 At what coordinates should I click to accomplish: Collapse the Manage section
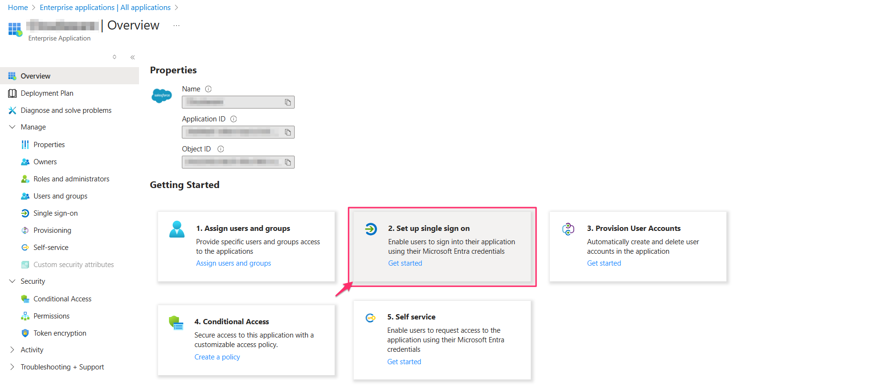pos(12,127)
